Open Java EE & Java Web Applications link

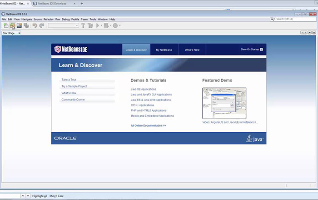[x=151, y=100]
